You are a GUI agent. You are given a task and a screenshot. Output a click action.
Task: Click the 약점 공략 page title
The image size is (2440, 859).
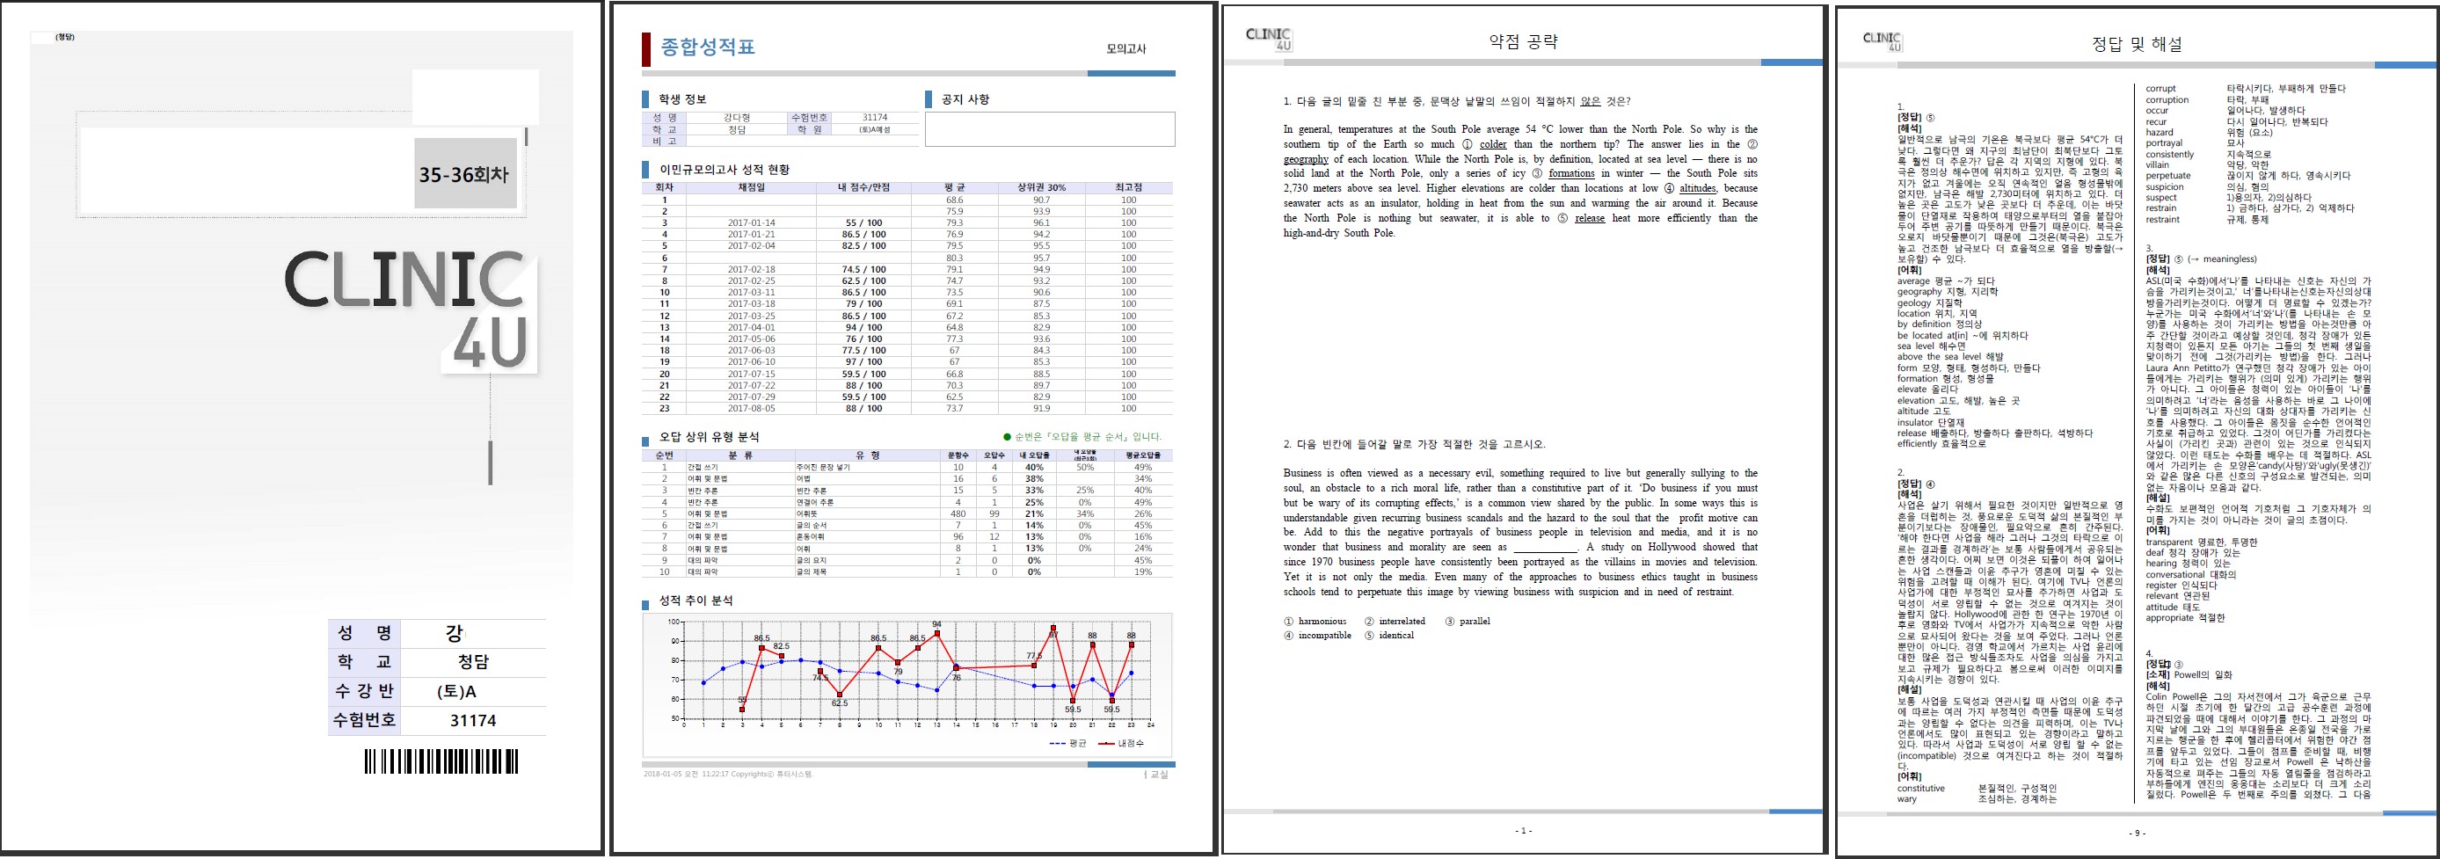click(1523, 41)
